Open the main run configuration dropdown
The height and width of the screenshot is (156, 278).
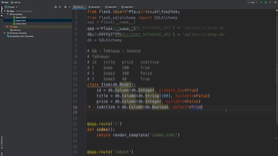[x=252, y=3]
